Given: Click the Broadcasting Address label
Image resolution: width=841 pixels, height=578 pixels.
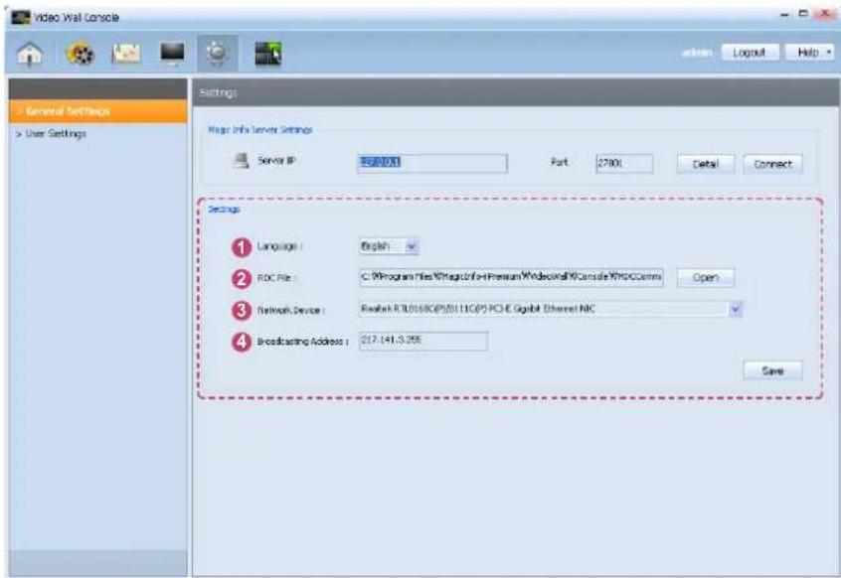Looking at the screenshot, I should 302,342.
